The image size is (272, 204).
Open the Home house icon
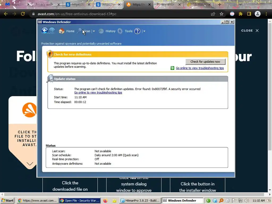(61, 31)
